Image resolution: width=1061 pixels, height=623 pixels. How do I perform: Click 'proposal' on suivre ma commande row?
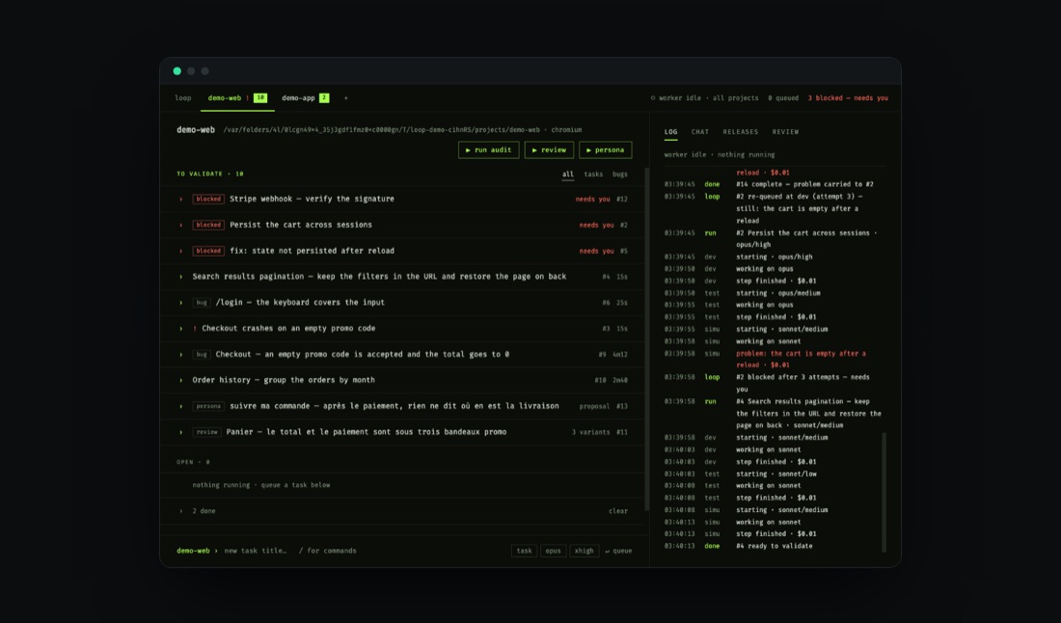[595, 407]
